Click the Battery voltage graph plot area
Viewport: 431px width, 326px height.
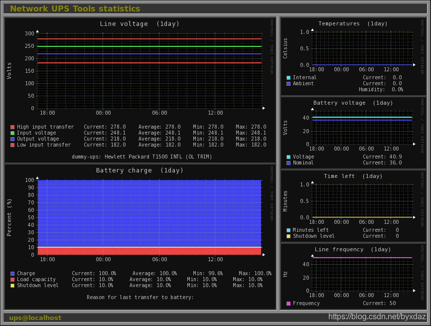coord(362,128)
